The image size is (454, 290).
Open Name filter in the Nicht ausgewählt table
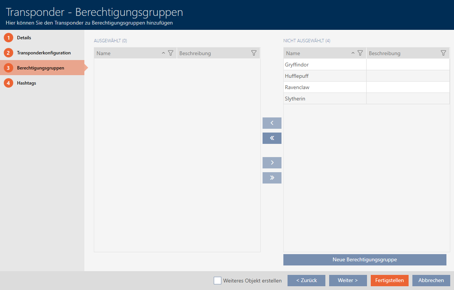click(x=360, y=53)
